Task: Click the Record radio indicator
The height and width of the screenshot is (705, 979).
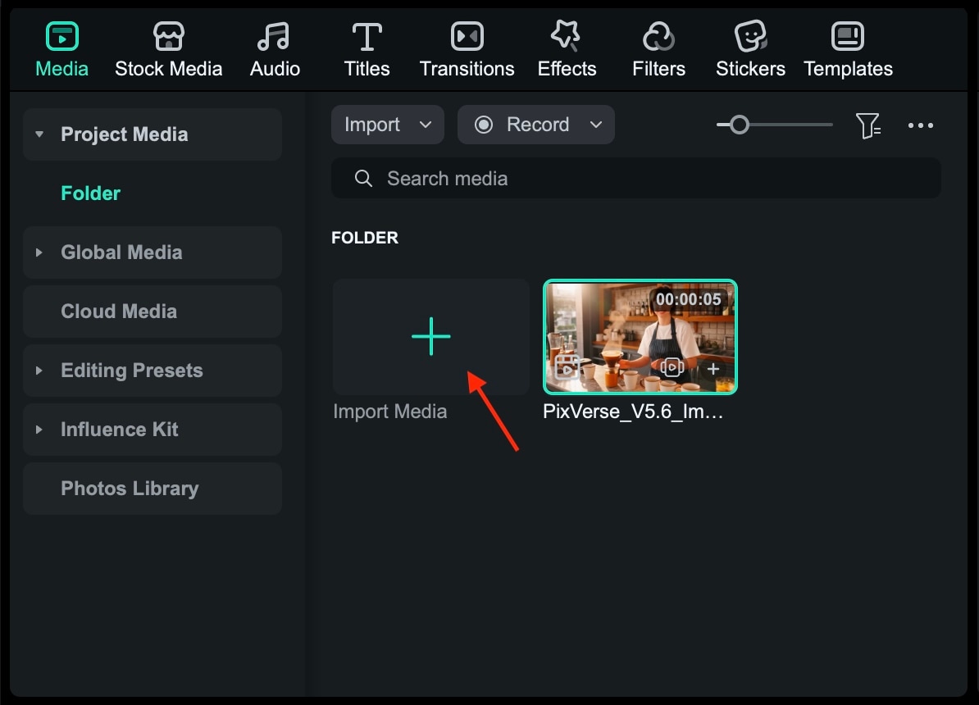Action: point(484,125)
